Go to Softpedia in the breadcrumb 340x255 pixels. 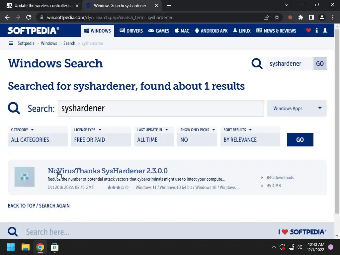click(26, 43)
